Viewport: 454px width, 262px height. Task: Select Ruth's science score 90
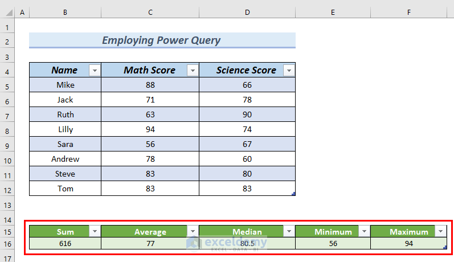click(x=247, y=114)
